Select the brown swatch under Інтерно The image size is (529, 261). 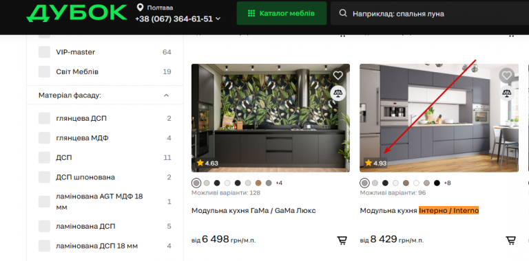406,183
